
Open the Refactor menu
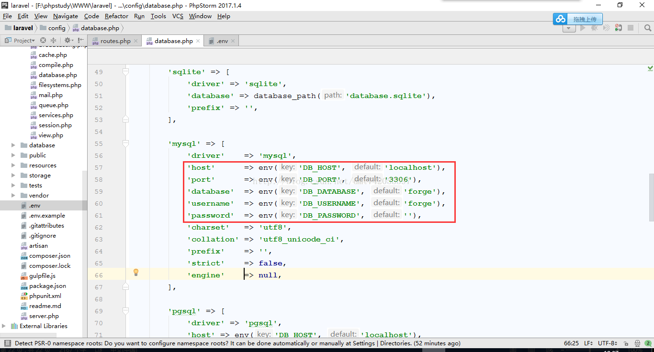tap(117, 16)
